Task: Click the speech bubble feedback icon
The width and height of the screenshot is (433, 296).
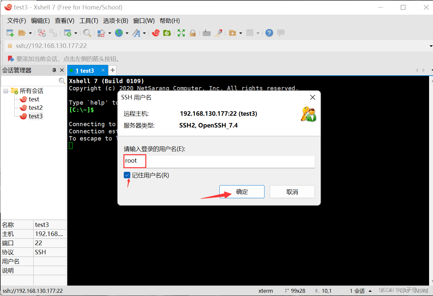Action: coord(281,33)
